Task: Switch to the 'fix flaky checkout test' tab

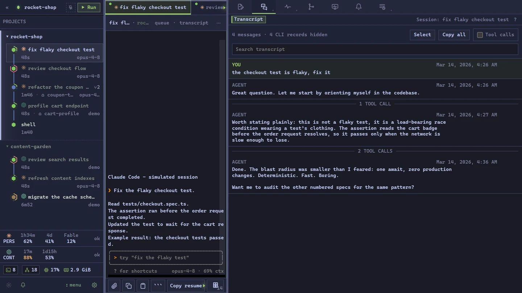Action: pos(148,7)
